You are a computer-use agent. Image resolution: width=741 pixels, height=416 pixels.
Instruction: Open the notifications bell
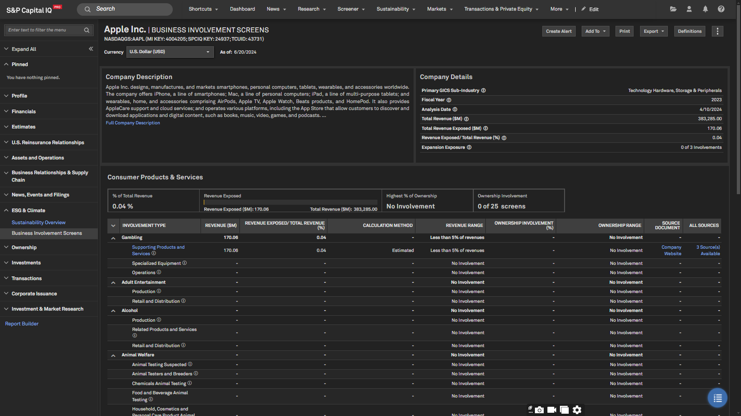tap(705, 9)
